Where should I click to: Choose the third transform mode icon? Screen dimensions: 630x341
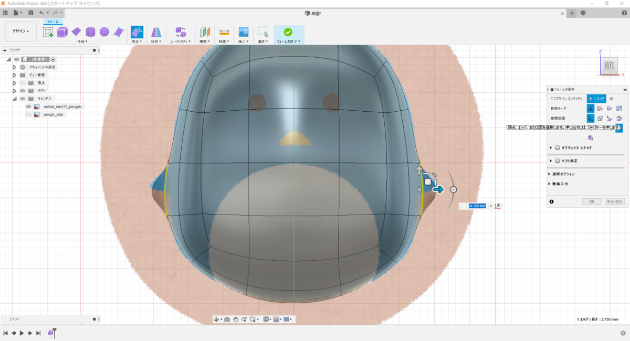pos(610,108)
